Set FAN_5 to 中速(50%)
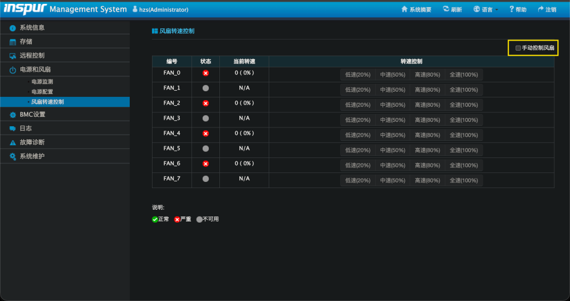 coord(392,150)
